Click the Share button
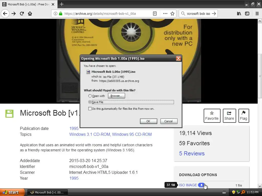 (x=229, y=116)
